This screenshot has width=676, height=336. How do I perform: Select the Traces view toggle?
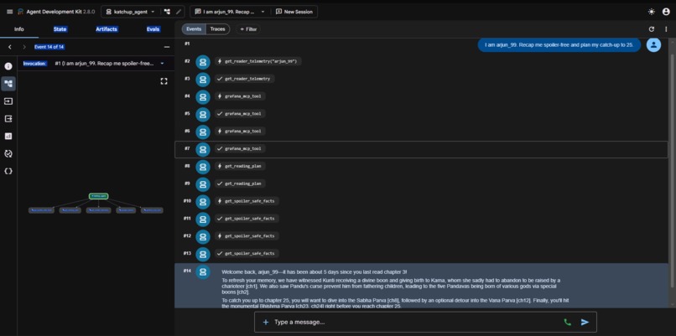[x=218, y=29]
